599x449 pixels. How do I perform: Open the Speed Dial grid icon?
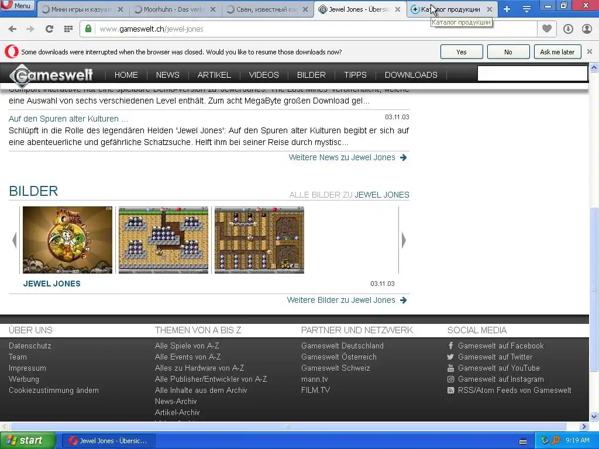pos(68,29)
